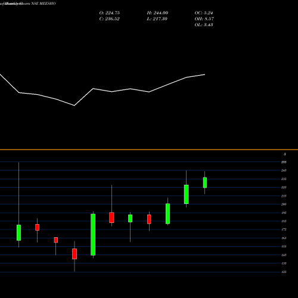The height and width of the screenshot is (298, 298).
Task: Click the 215 price axis label
Action: [x=284, y=196]
